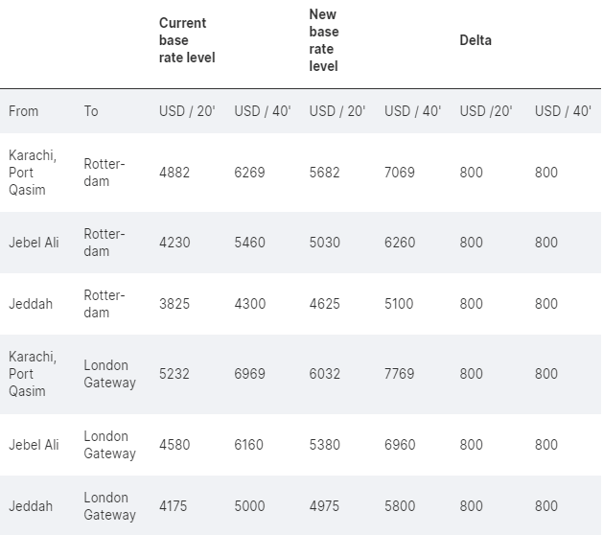This screenshot has height=535, width=603.
Task: Click the "To" column label
Action: tap(91, 111)
